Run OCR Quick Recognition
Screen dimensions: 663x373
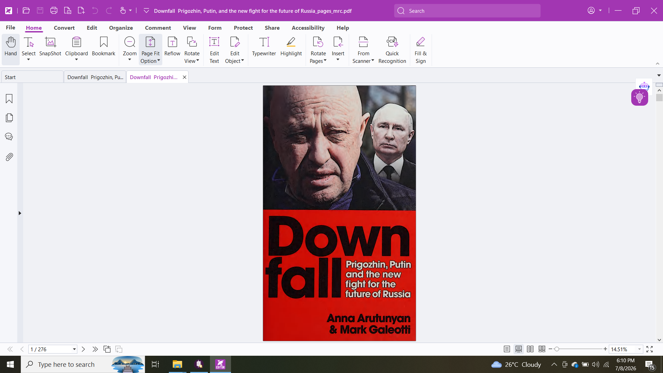(x=392, y=50)
